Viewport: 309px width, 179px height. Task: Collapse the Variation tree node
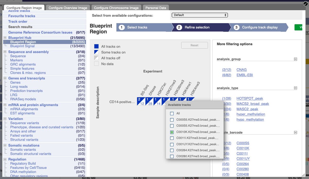(x=5, y=119)
